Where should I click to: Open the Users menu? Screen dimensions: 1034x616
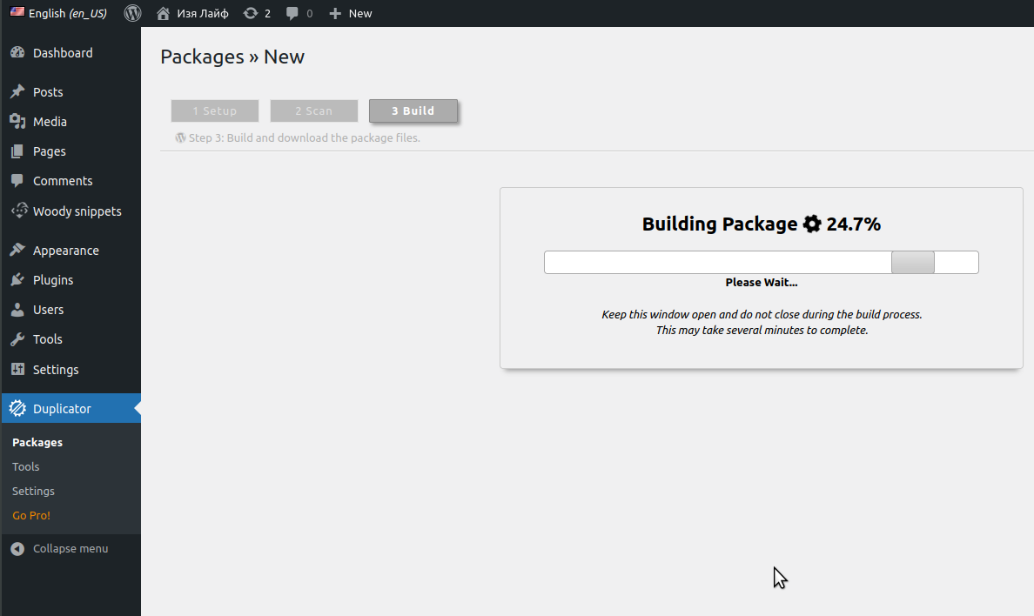point(48,310)
